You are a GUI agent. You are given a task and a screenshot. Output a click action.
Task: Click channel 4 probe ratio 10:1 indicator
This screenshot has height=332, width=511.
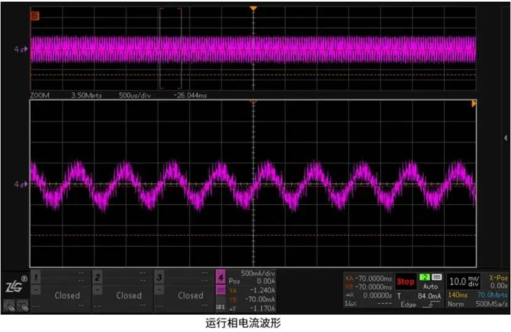(x=220, y=307)
